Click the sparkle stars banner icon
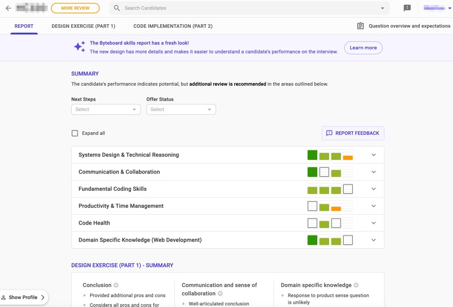Screen dimensions: 453x307 pyautogui.click(x=80, y=47)
